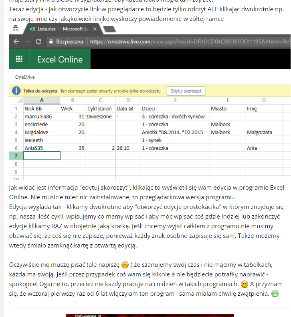The width and height of the screenshot is (291, 317).
Task: Open a new browser tab
Action: [x=109, y=29]
